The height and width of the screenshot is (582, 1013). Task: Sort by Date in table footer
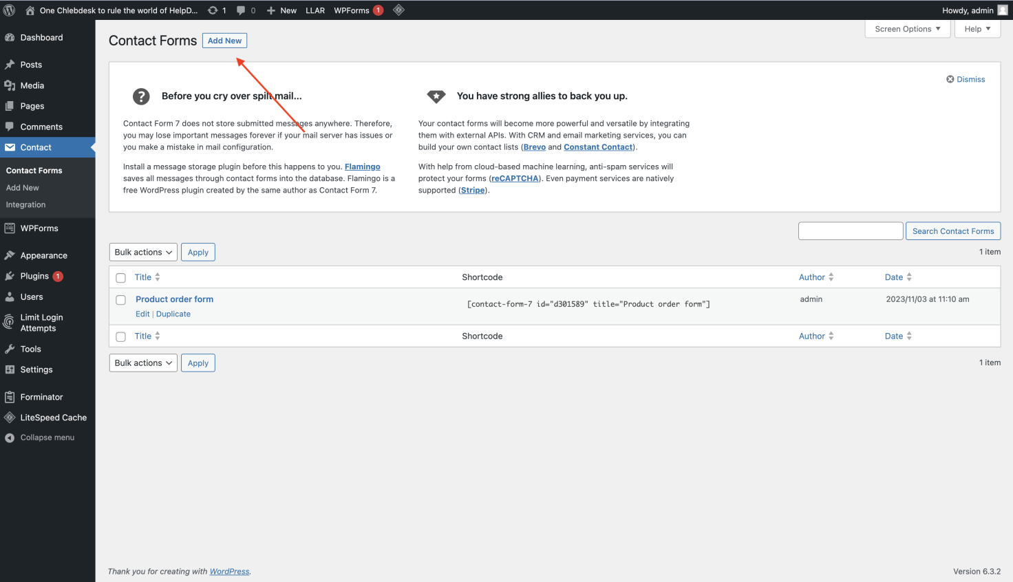pyautogui.click(x=898, y=336)
